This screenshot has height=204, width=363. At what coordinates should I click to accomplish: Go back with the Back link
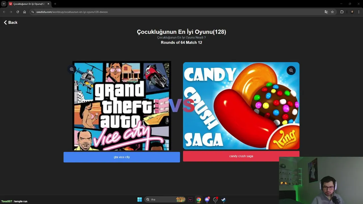coord(10,22)
